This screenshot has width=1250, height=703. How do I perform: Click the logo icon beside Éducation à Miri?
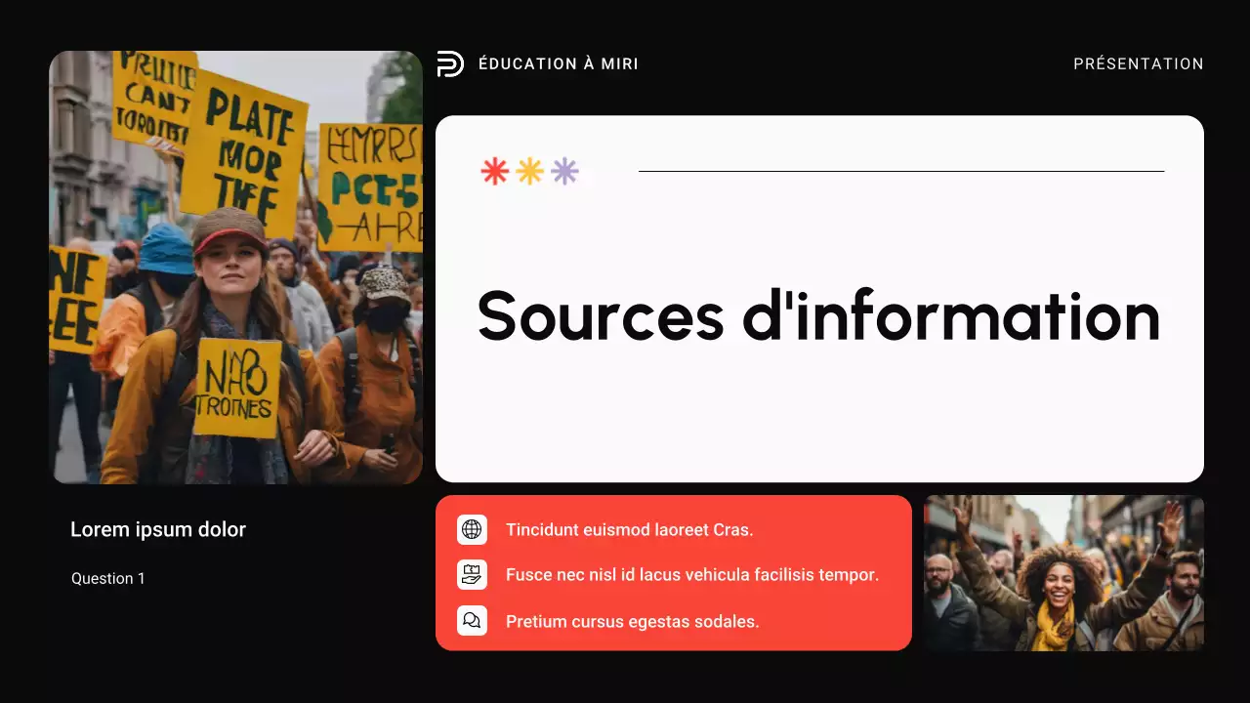450,64
